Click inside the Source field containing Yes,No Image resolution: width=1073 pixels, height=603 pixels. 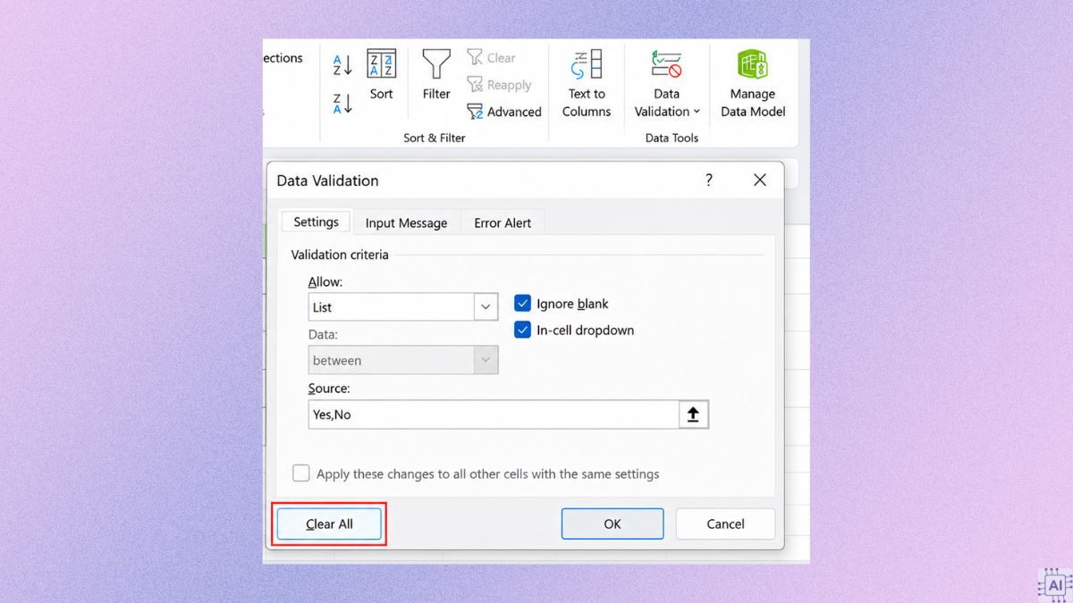point(494,415)
